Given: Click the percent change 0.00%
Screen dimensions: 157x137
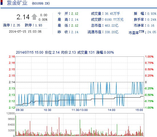Looking at the screenshot, I should [x=43, y=20].
